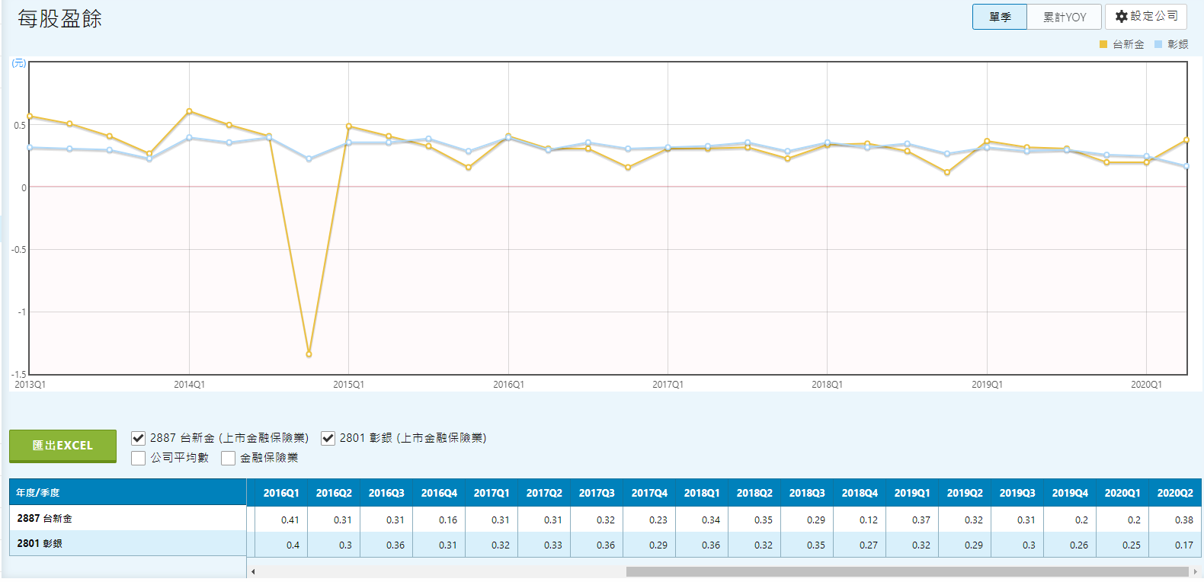Click the table's right scroll arrow
This screenshot has height=582, width=1204.
(x=1195, y=571)
